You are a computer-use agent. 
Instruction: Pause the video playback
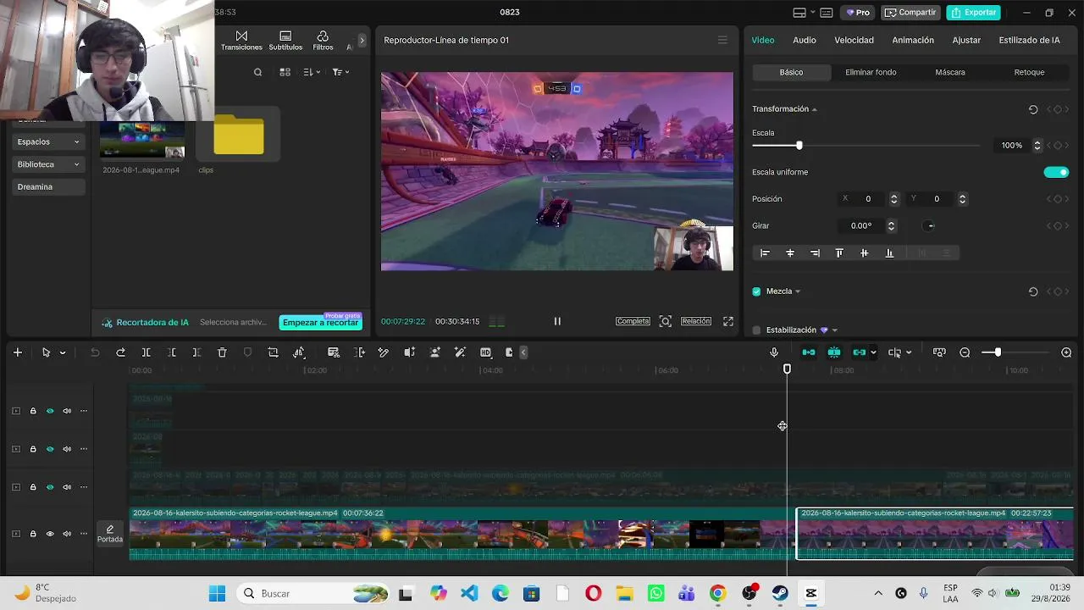tap(557, 321)
